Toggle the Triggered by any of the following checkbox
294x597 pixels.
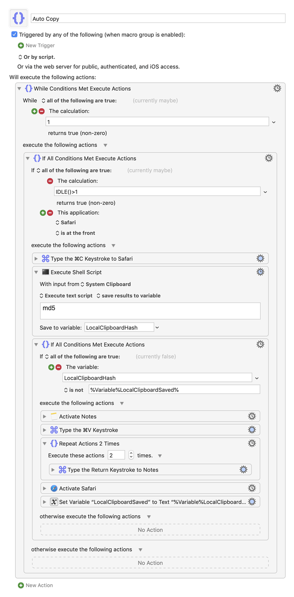[14, 35]
